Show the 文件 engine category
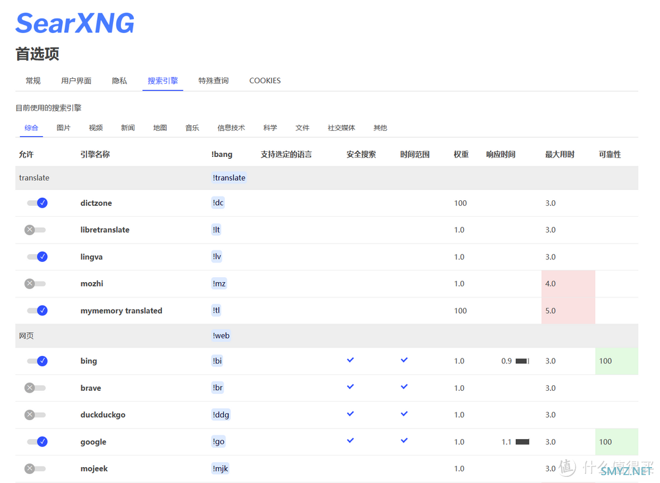 tap(302, 128)
